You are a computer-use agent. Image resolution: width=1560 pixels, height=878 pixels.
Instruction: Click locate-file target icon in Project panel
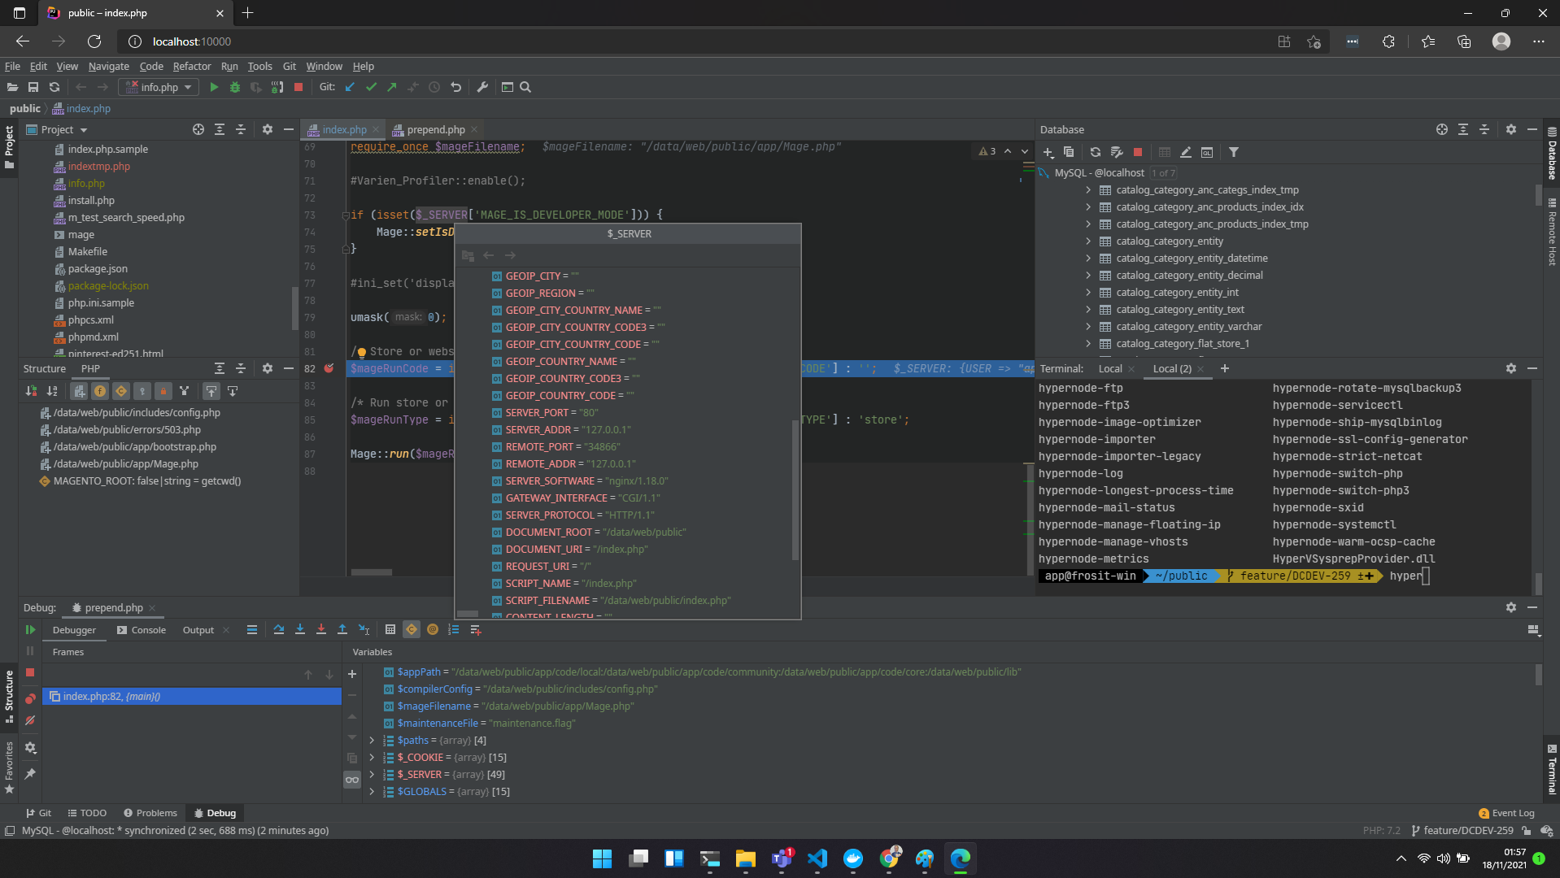(x=198, y=129)
